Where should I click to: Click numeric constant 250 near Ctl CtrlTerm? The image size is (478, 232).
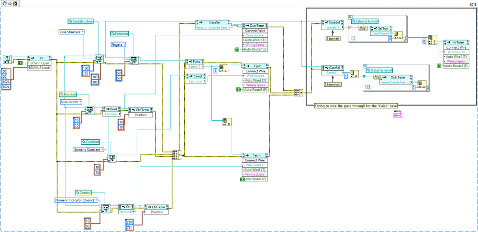click(x=129, y=221)
